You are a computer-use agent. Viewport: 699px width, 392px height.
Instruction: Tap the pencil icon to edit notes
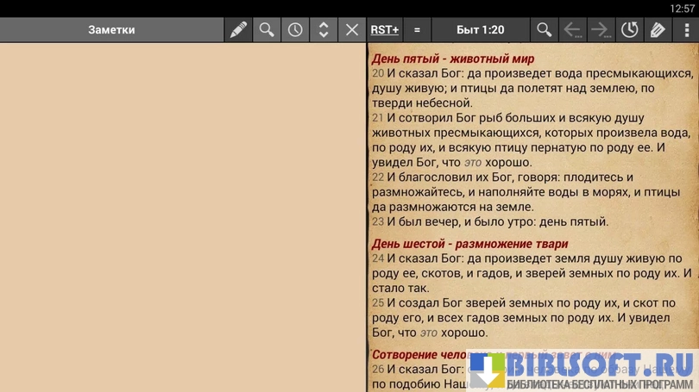(238, 29)
